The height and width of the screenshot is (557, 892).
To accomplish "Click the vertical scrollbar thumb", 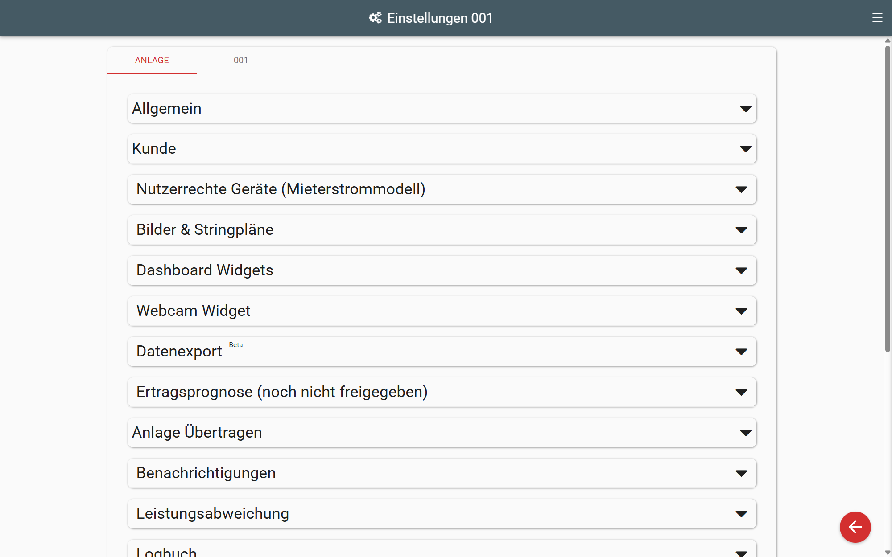I will pos(888,198).
